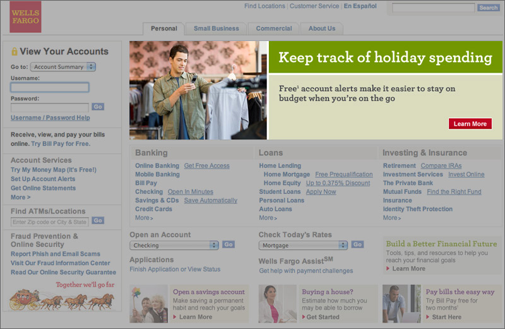The width and height of the screenshot is (505, 329).
Task: Click the Wells Fargo logo
Action: [x=25, y=17]
